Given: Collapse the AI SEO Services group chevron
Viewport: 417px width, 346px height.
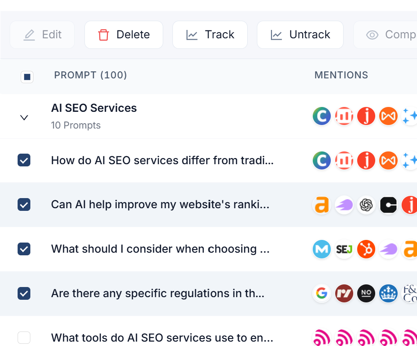Looking at the screenshot, I should [24, 118].
